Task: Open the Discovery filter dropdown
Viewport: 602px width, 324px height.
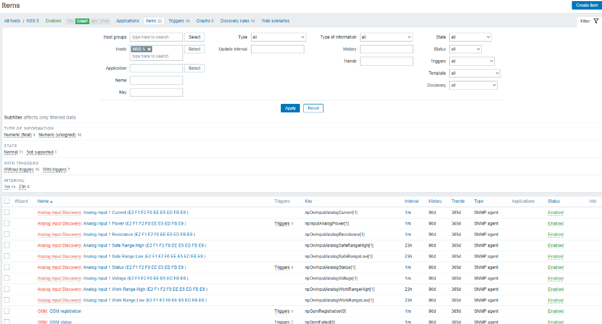Action: 473,85
